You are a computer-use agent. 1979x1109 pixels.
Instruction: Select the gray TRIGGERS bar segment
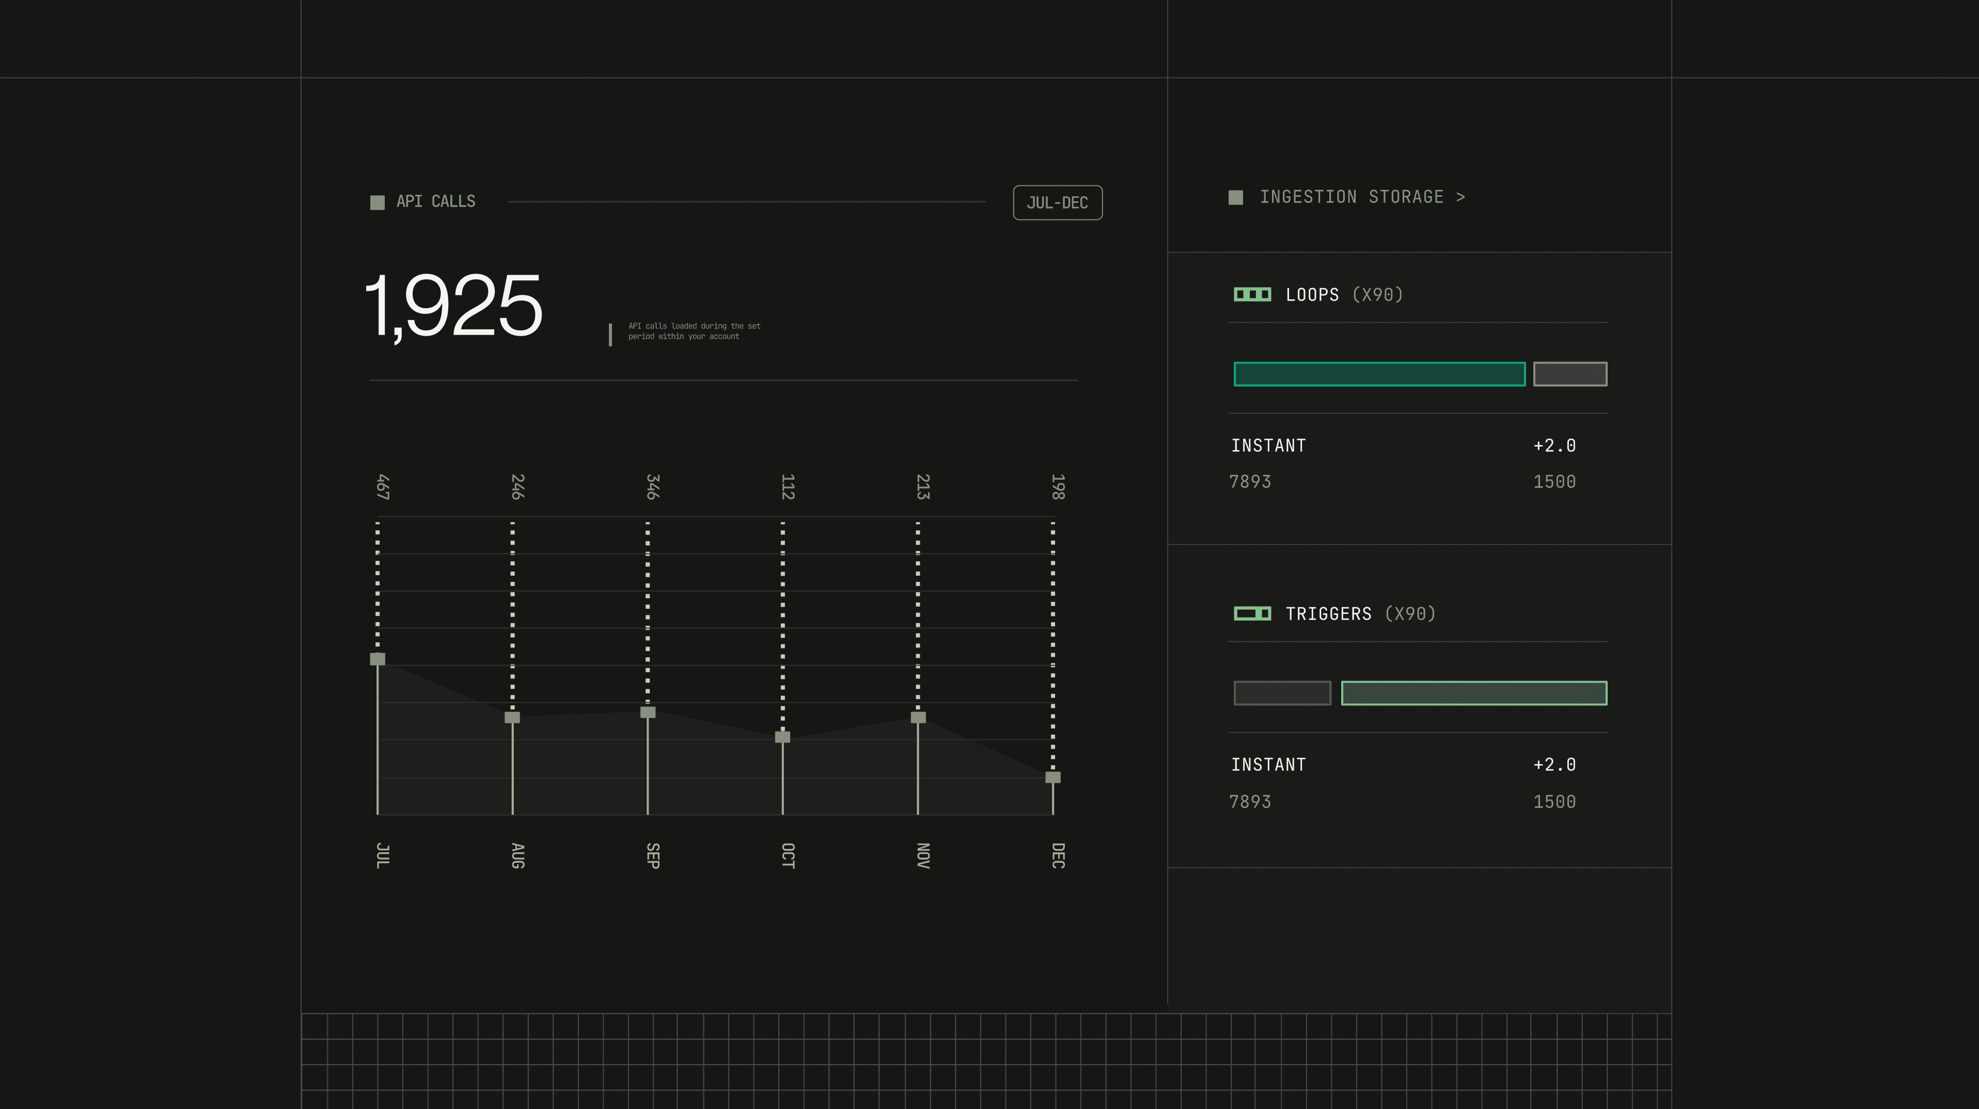pyautogui.click(x=1282, y=693)
